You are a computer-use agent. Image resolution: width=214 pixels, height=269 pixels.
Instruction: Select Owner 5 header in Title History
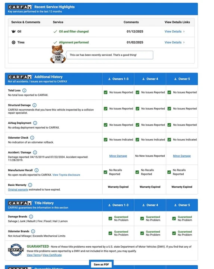(182, 205)
